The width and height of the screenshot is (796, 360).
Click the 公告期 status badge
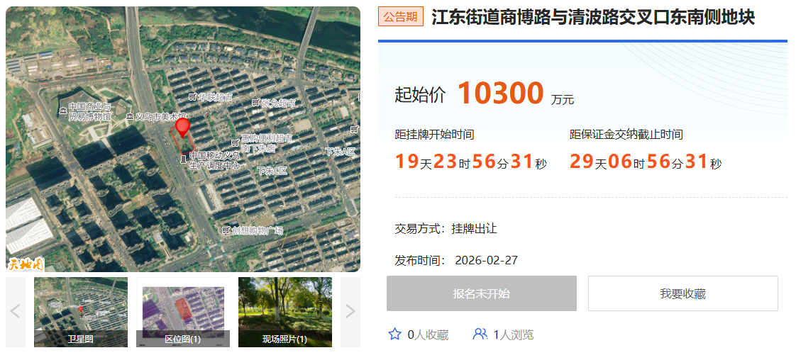pyautogui.click(x=401, y=17)
